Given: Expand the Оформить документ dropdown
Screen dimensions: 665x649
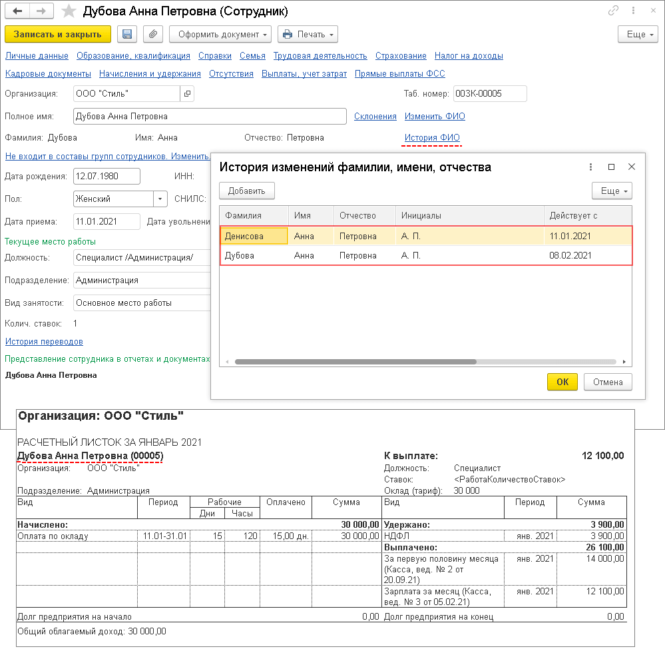Looking at the screenshot, I should click(220, 34).
